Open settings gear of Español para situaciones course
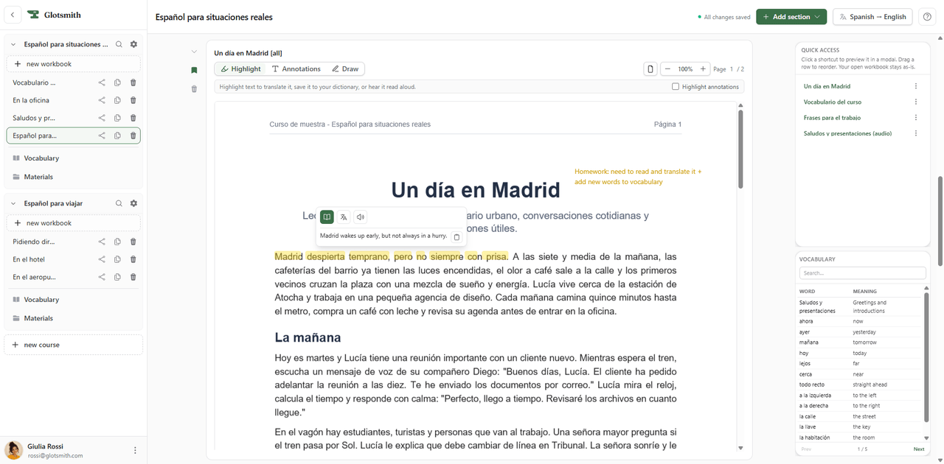Viewport: 944px width, 464px height. tap(133, 44)
